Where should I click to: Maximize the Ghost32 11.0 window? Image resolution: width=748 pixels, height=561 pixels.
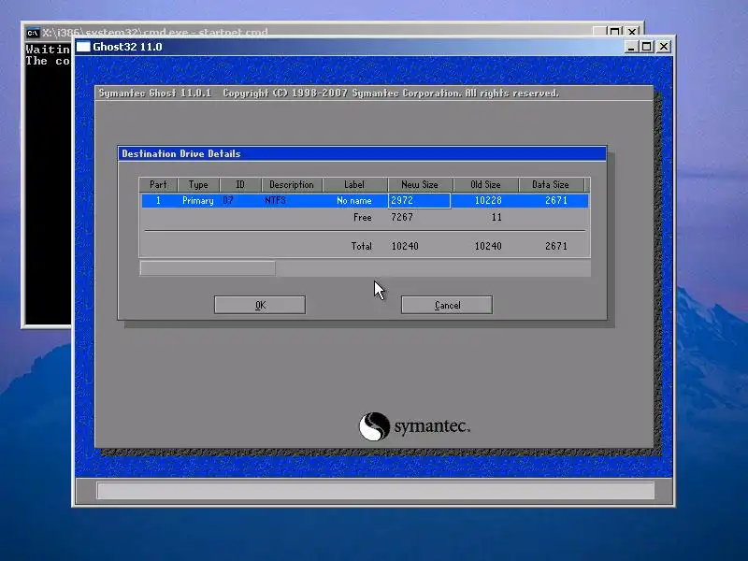pyautogui.click(x=647, y=47)
